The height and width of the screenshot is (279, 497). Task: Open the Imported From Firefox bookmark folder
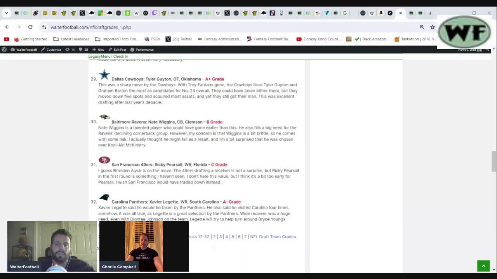click(117, 39)
